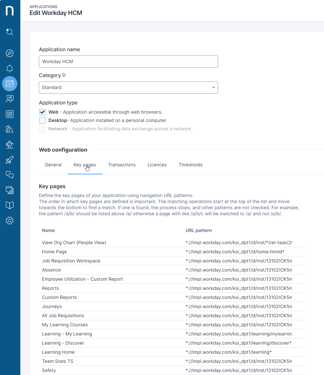This screenshot has width=324, height=375.
Task: Open the window with pencil sidebar icon
Action: (x=10, y=190)
